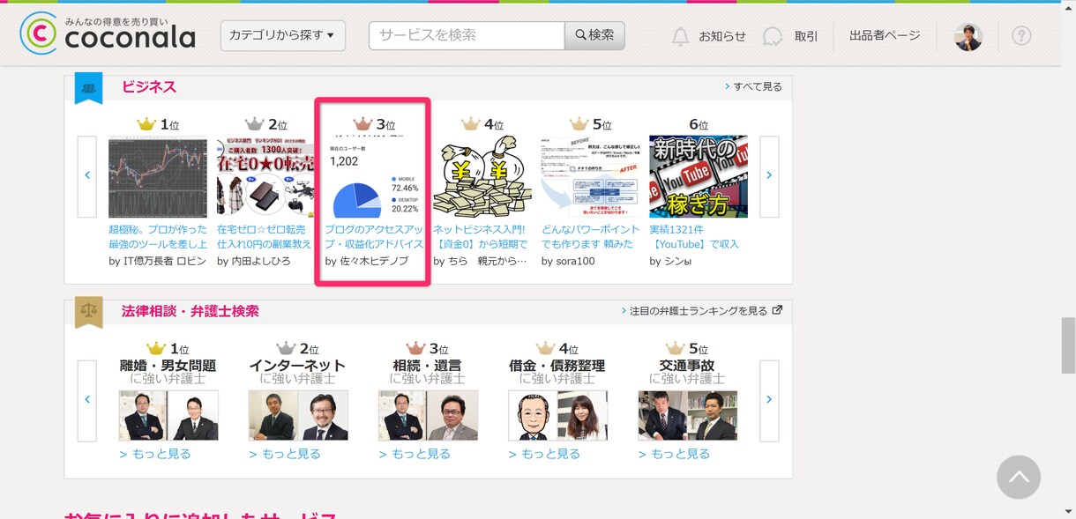Open 法律相談・弁護士検索 heading

coord(191,311)
